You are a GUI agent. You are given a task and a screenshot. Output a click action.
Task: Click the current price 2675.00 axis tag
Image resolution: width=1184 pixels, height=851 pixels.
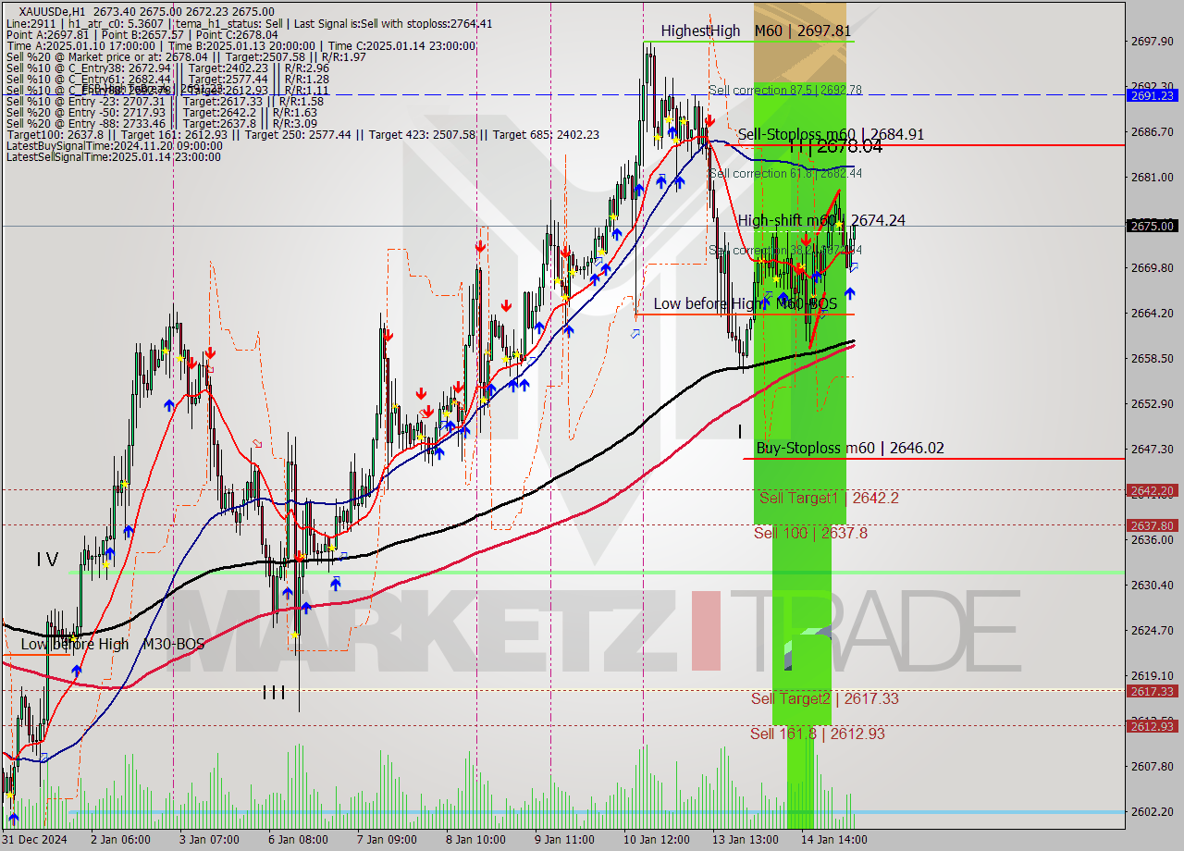tap(1152, 225)
